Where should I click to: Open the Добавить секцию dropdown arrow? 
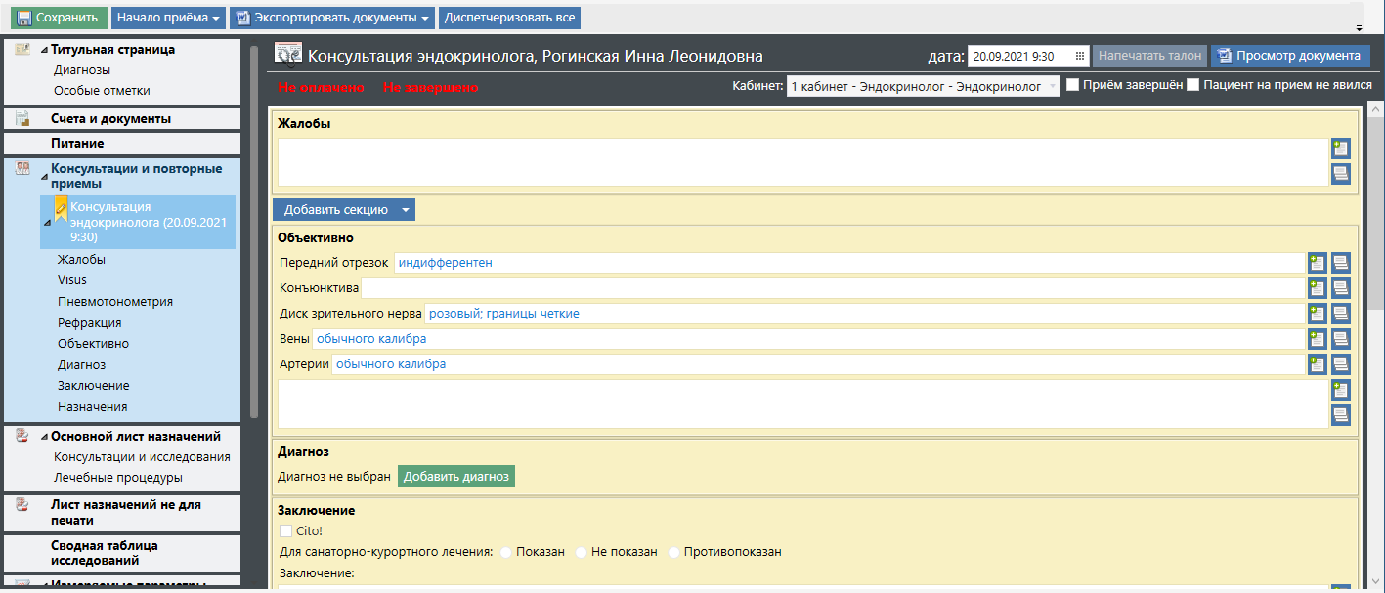pos(406,210)
